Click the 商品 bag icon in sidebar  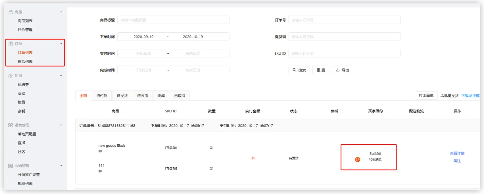pos(11,12)
